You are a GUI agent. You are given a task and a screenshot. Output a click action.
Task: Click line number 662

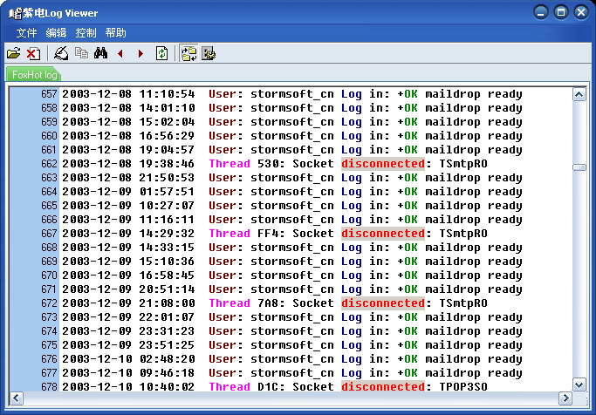tap(49, 164)
